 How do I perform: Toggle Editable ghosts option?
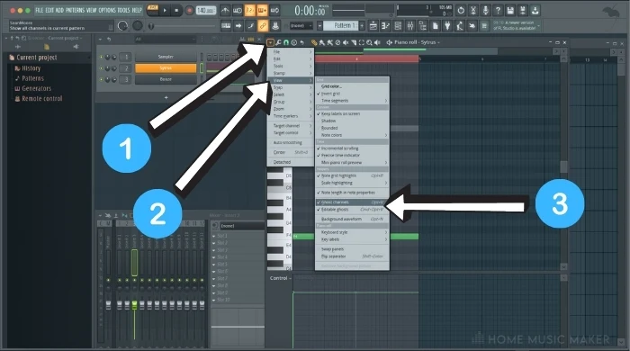click(x=352, y=210)
